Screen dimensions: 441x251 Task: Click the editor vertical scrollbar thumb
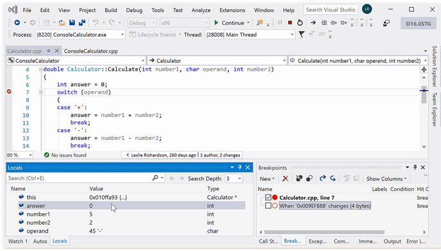(x=424, y=94)
